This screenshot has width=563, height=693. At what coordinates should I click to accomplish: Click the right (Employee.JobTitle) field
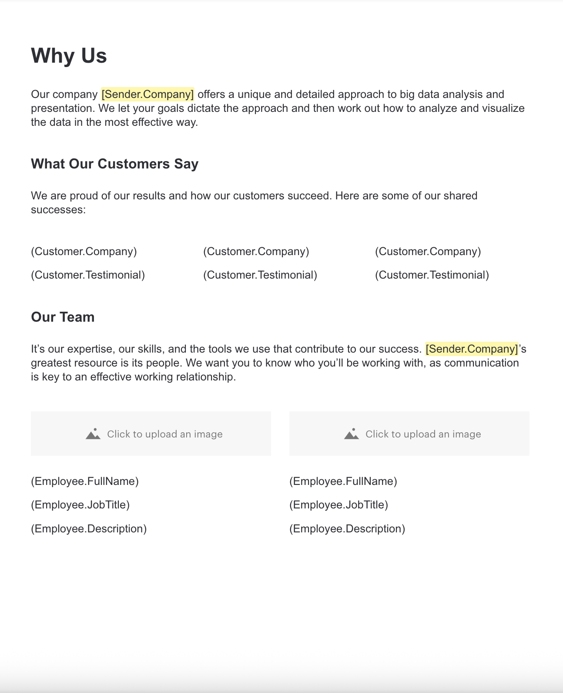coord(338,505)
